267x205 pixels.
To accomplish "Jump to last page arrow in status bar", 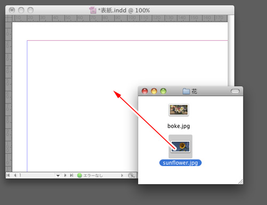I will (x=72, y=175).
